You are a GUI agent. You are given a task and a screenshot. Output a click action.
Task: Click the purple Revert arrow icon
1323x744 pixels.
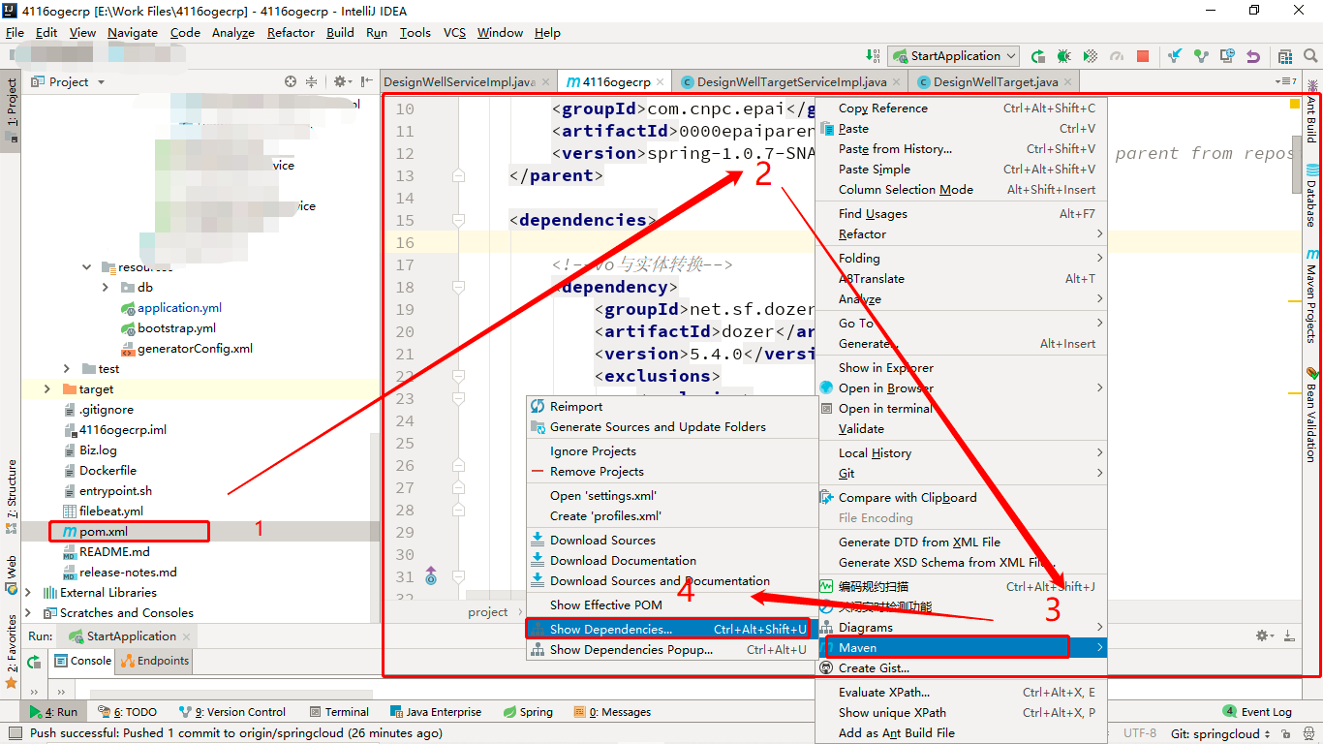coord(1253,56)
